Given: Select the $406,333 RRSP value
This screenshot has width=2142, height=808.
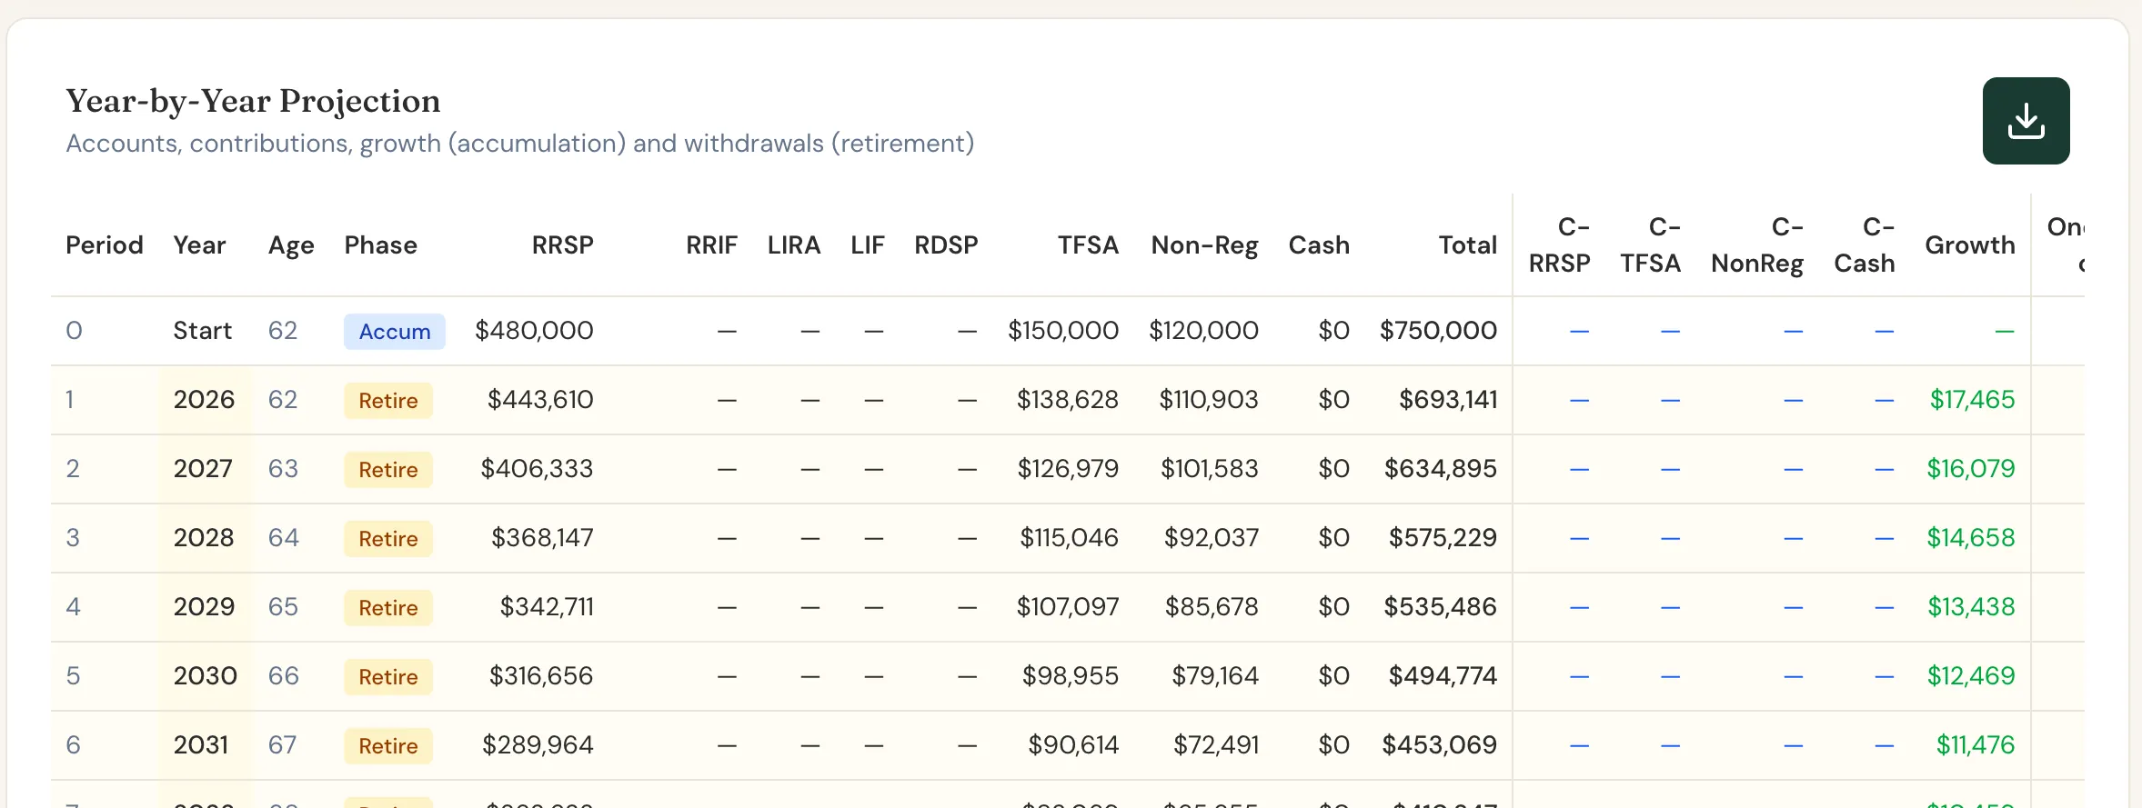Looking at the screenshot, I should (x=537, y=469).
